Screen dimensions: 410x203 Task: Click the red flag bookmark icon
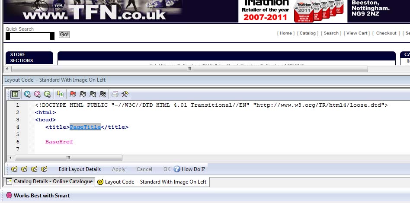coord(73,94)
